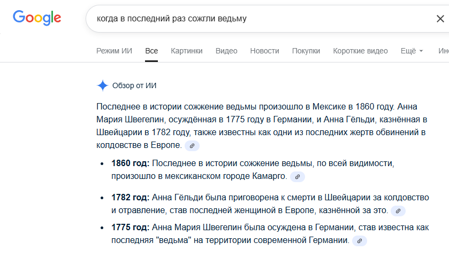The height and width of the screenshot is (274, 449).
Task: Click the AI overview sparkle icon
Action: click(102, 85)
